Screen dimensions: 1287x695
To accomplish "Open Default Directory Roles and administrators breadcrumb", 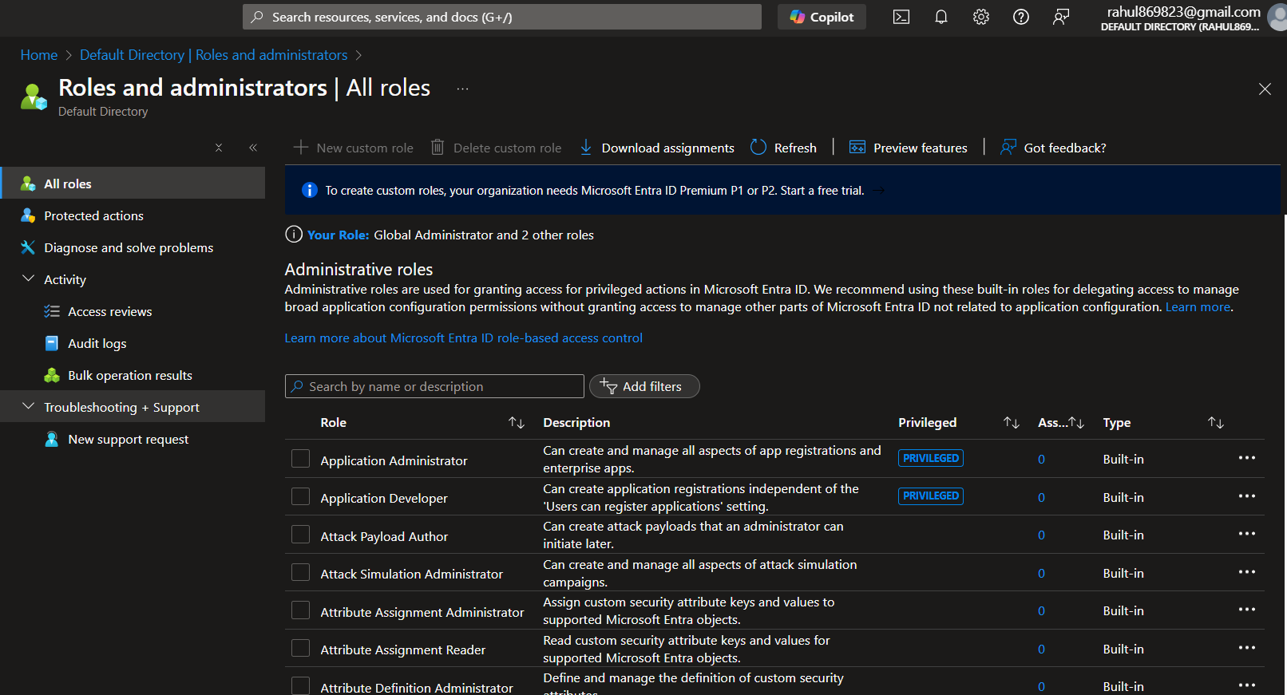I will (x=213, y=55).
